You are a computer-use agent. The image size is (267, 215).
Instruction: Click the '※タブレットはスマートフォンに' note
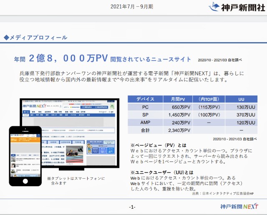(x=76, y=178)
